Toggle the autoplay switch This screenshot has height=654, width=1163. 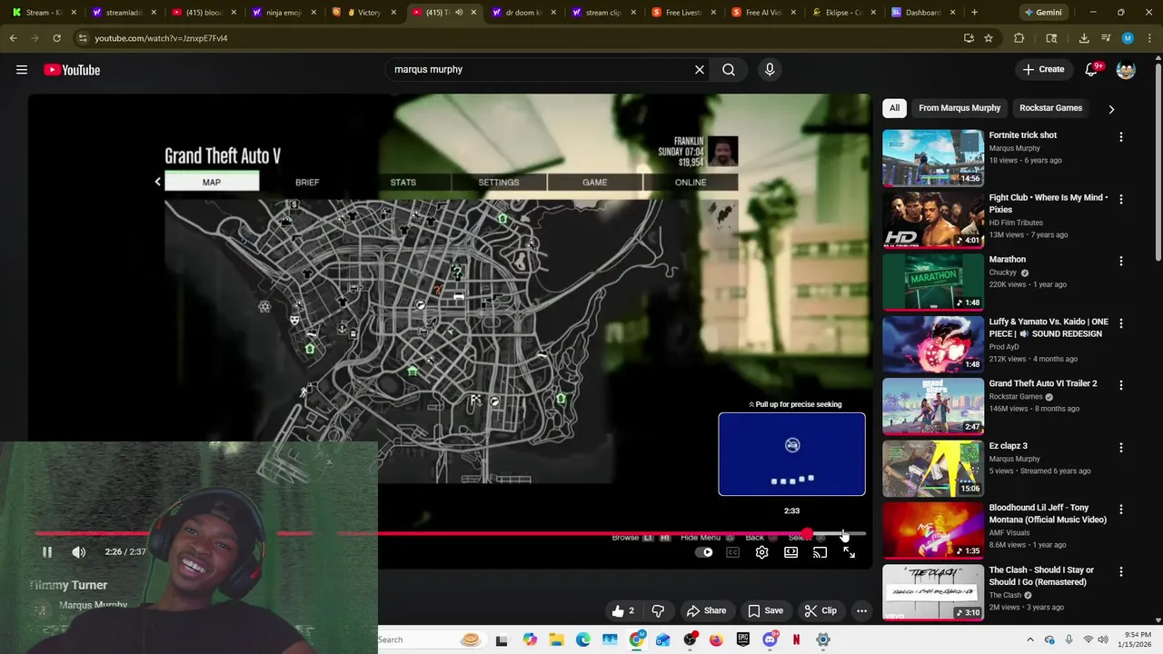[704, 552]
